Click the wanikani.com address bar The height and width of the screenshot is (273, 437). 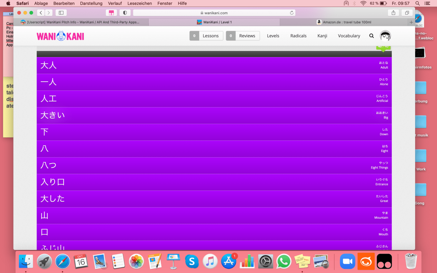click(x=214, y=13)
